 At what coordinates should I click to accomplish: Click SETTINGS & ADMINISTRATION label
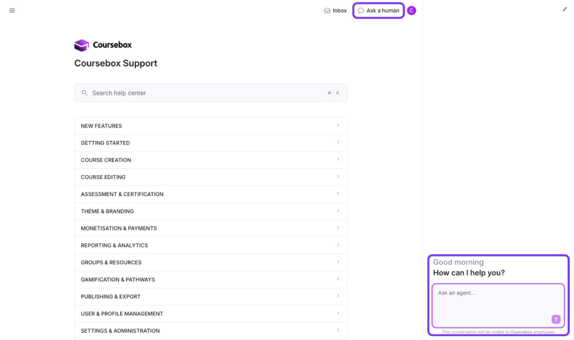pos(120,331)
